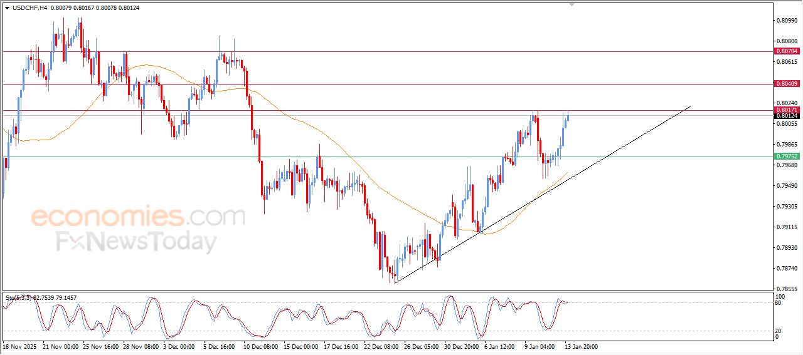Viewport: 803px width, 355px height.
Task: Click the stochastic 20 level axis label
Action: 779,331
